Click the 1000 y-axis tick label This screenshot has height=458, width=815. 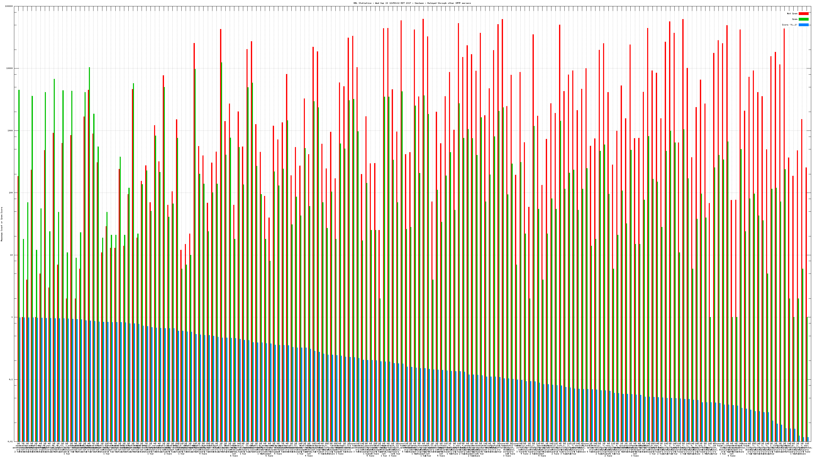coord(10,131)
